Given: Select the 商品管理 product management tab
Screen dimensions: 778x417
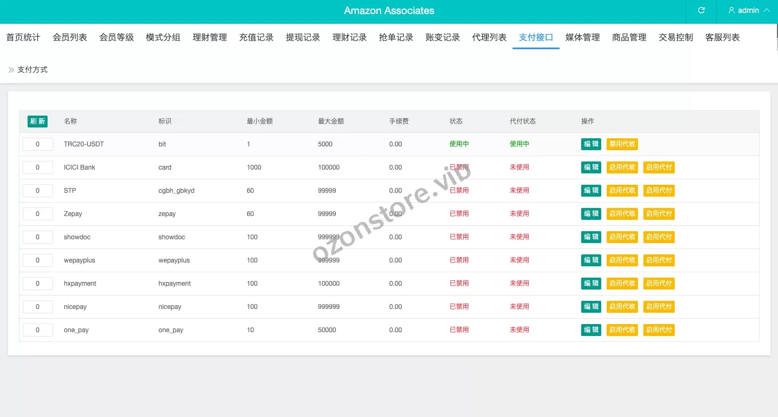Looking at the screenshot, I should (629, 37).
